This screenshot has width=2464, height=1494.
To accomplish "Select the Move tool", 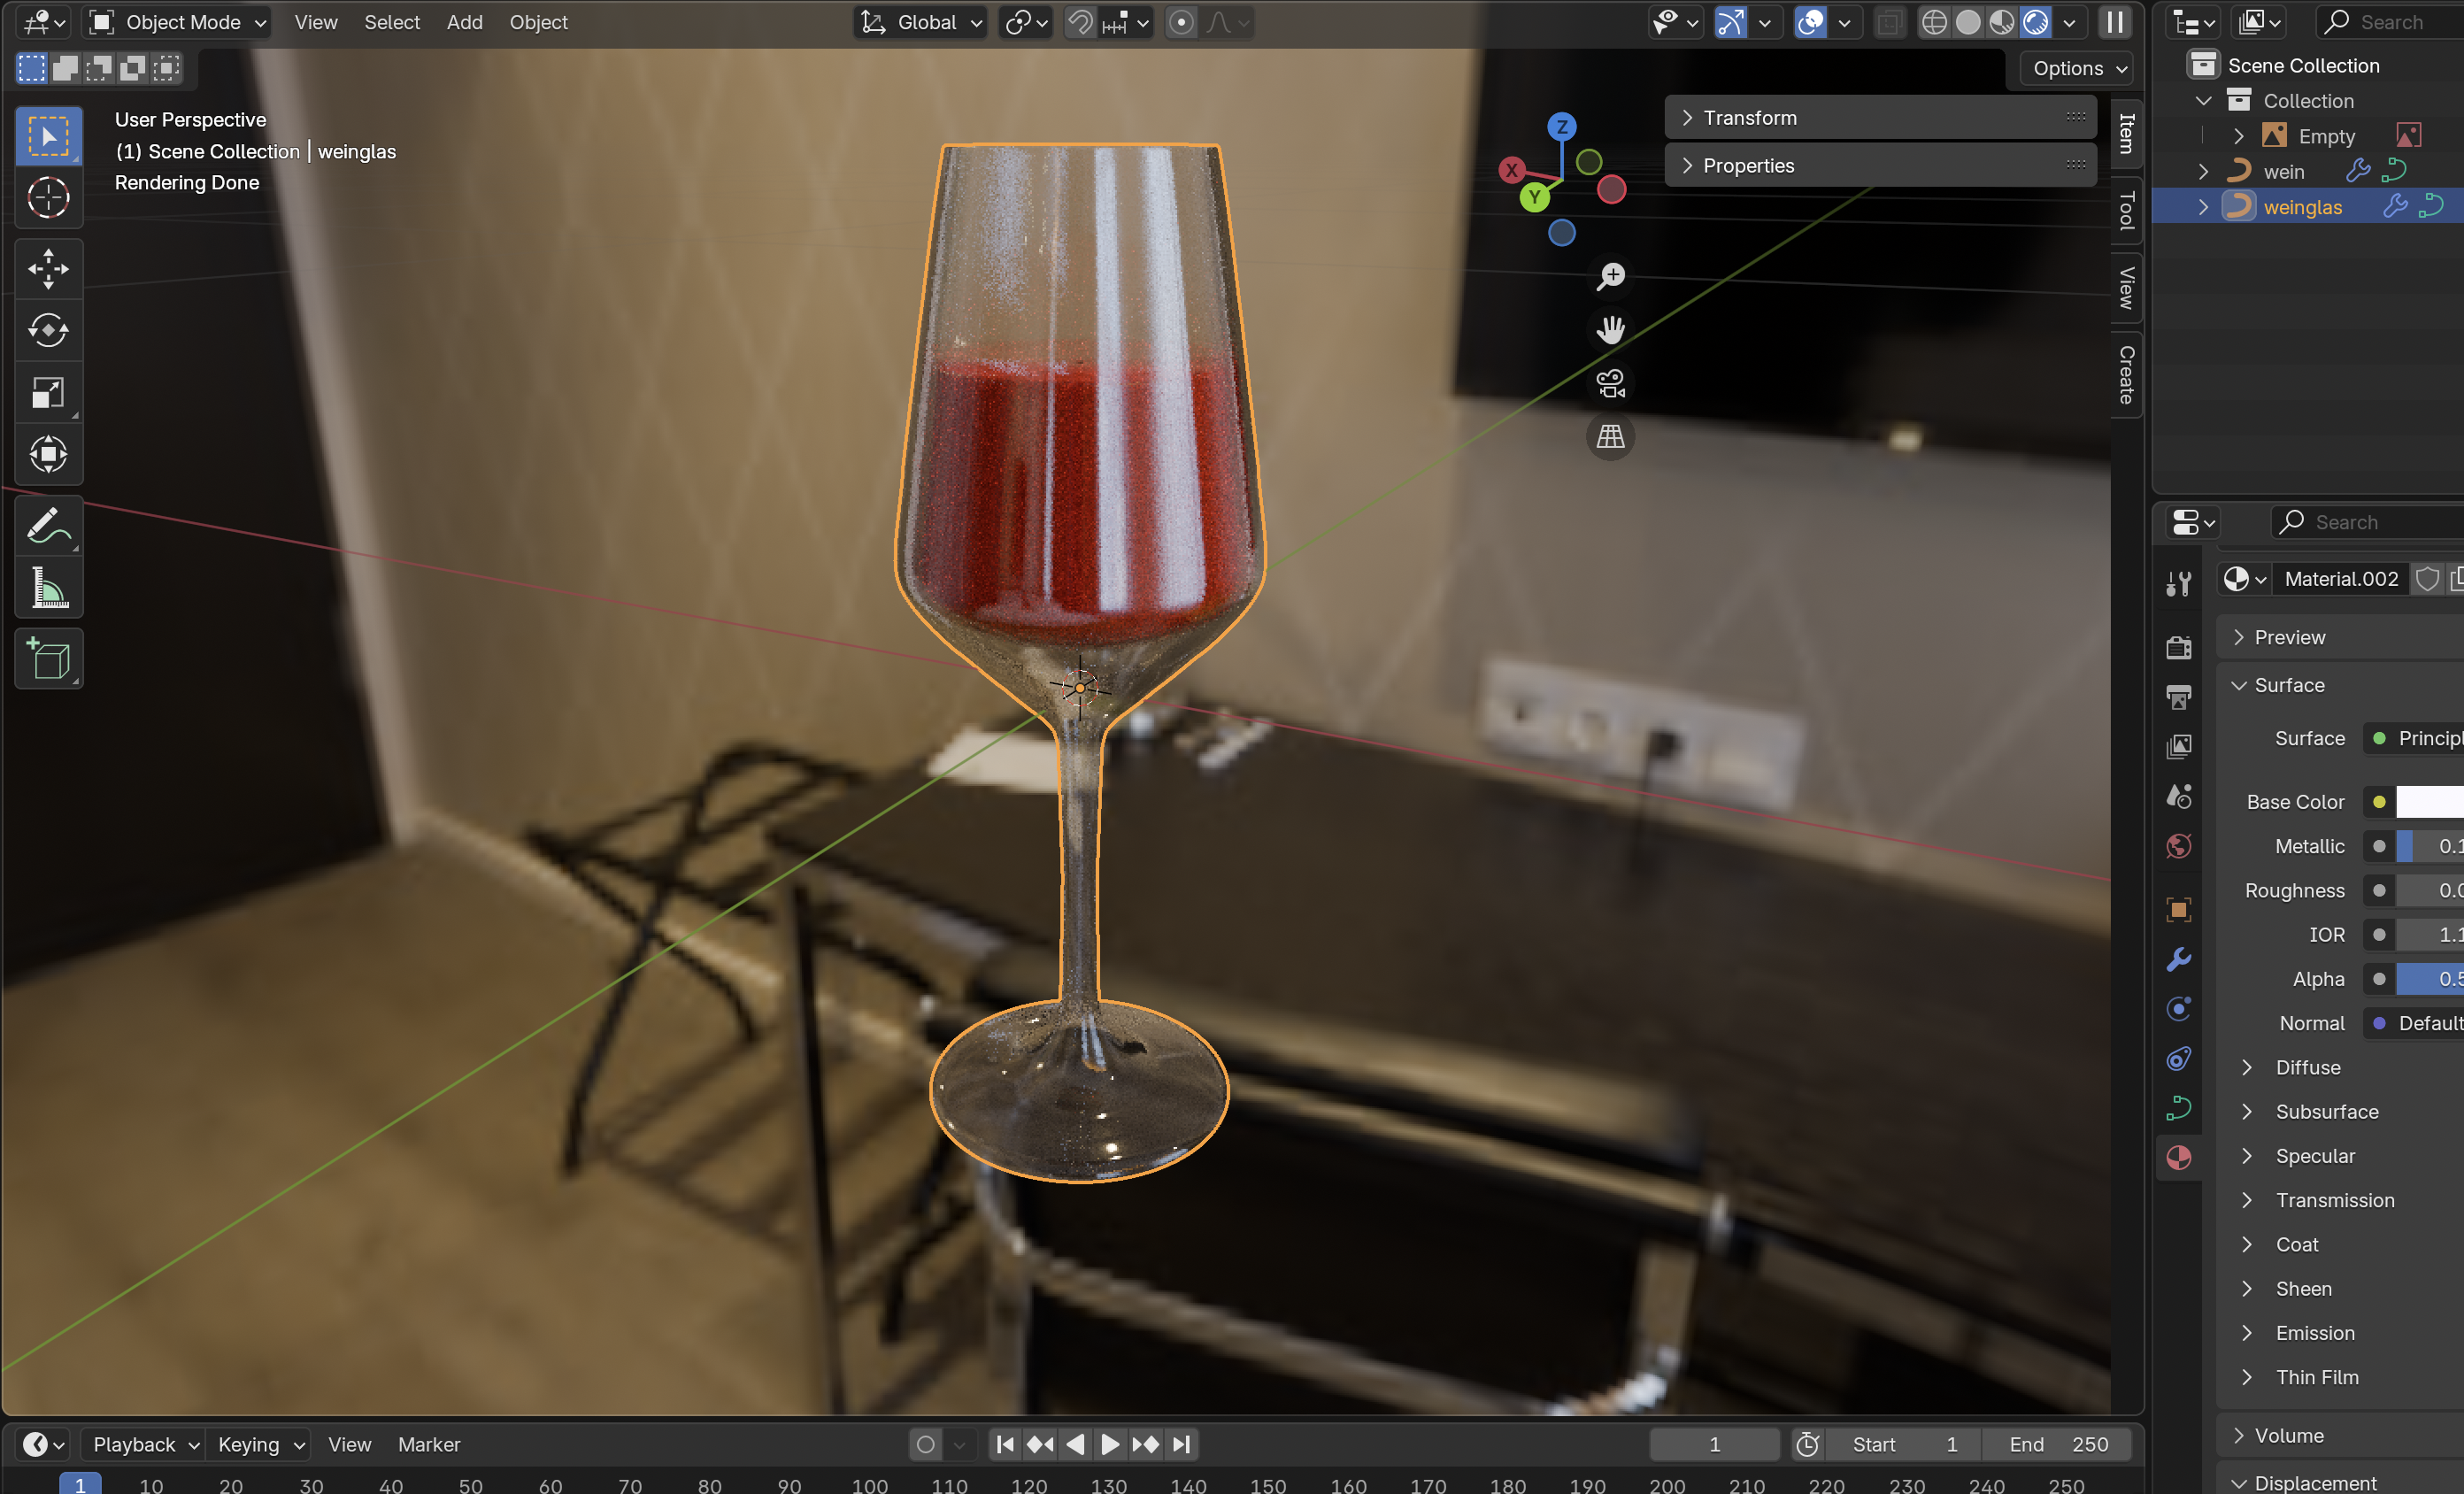I will 48,268.
